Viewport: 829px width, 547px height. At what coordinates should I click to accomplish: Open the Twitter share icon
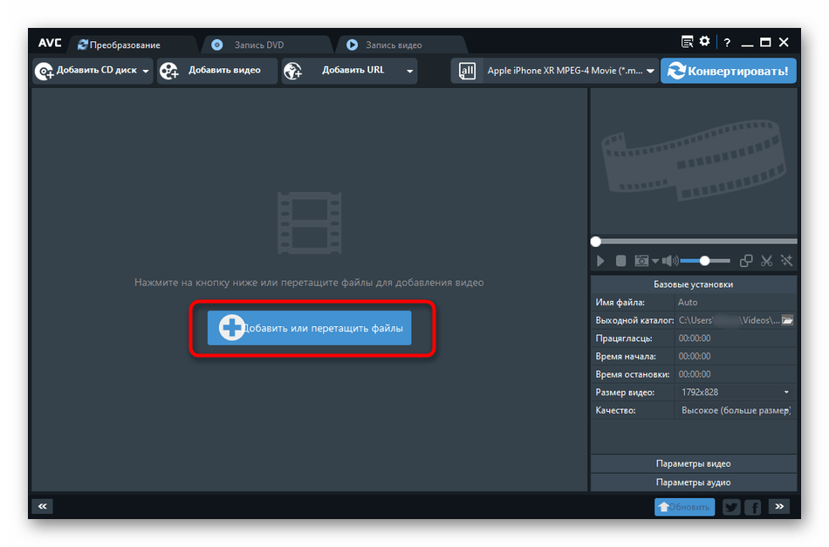coord(731,508)
